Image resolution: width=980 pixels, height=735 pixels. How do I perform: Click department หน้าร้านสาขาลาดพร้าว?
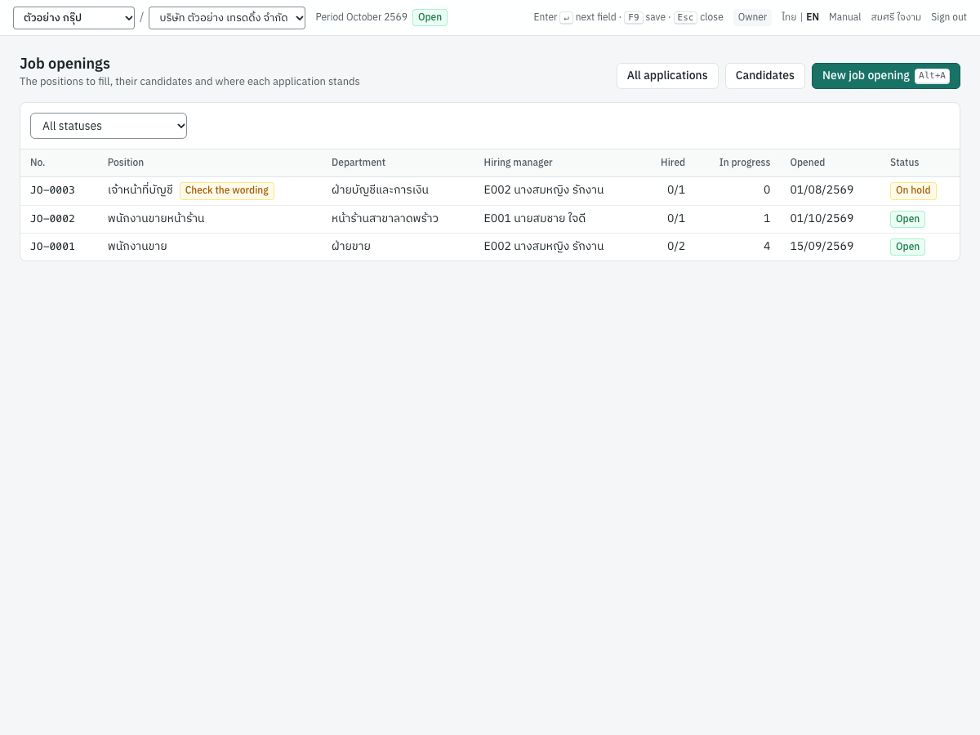click(x=385, y=219)
